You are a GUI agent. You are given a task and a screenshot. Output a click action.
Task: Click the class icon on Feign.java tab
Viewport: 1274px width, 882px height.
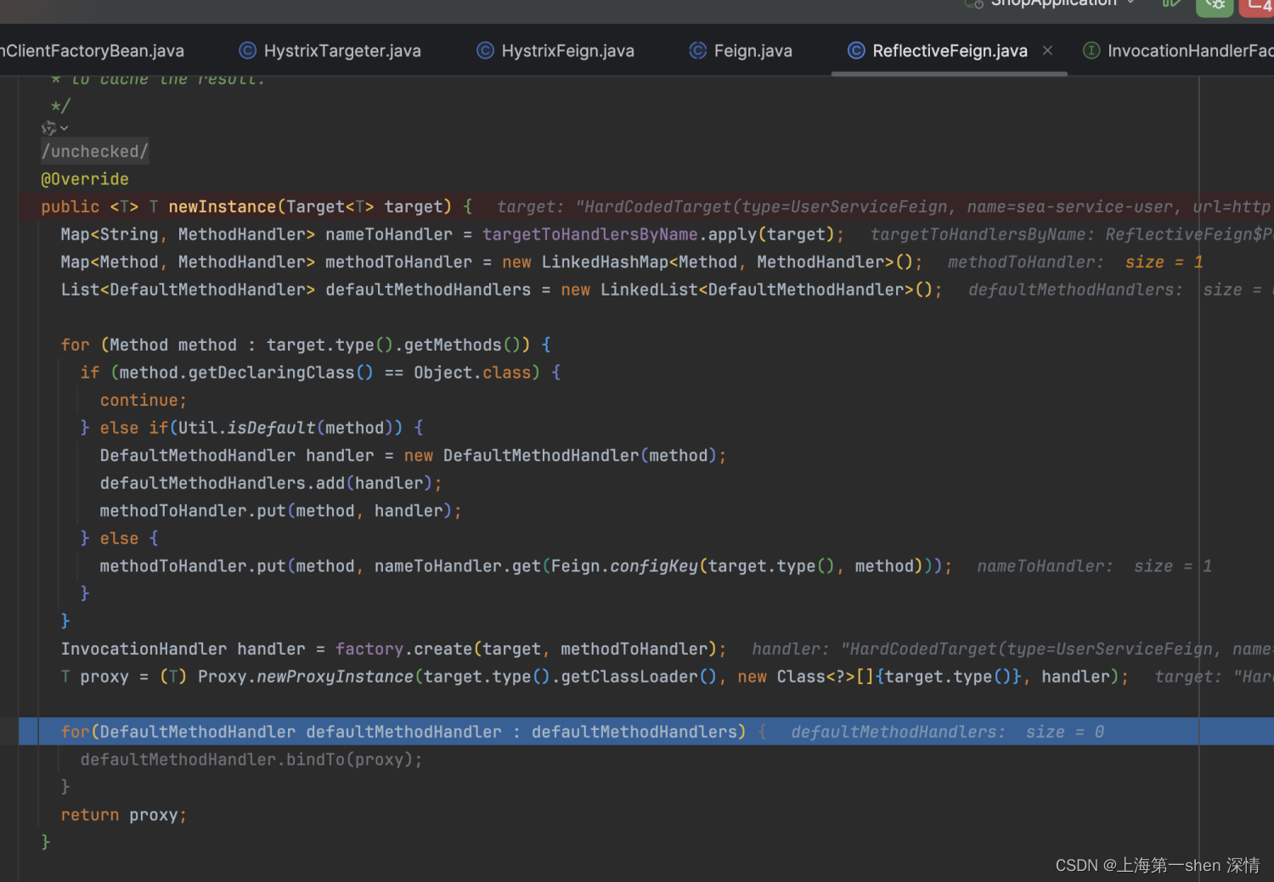(697, 51)
